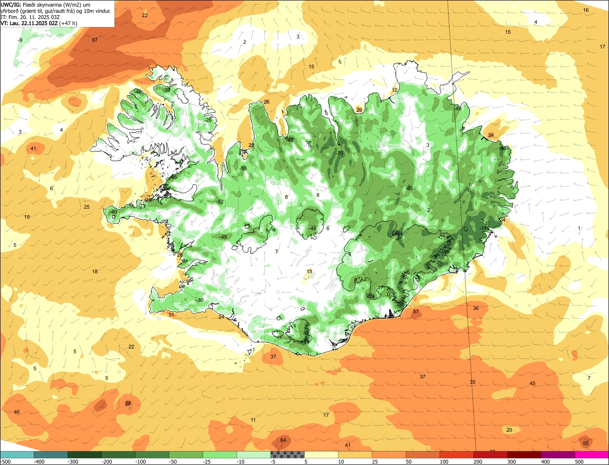Click the title line 'UWC/IG: Flæði skynvarma (W/m2) um'
This screenshot has height=465, width=609.
[x=46, y=4]
